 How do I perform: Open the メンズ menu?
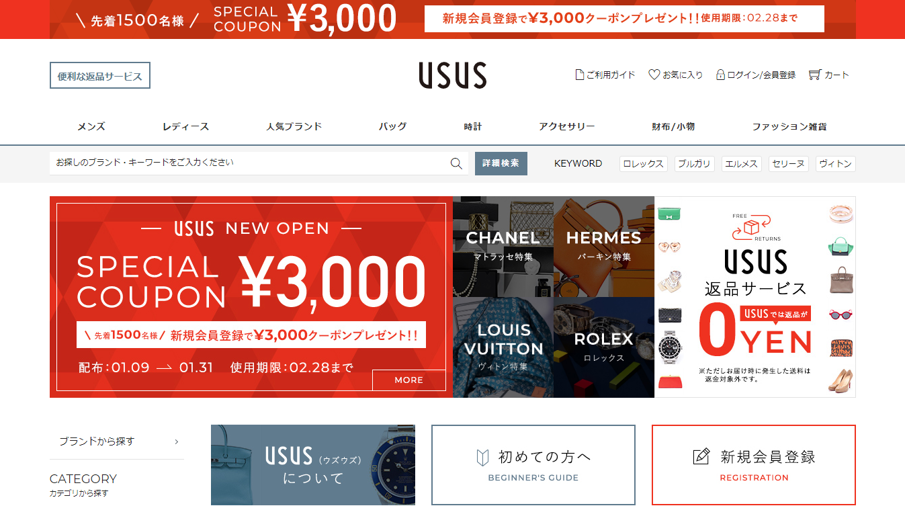point(91,126)
